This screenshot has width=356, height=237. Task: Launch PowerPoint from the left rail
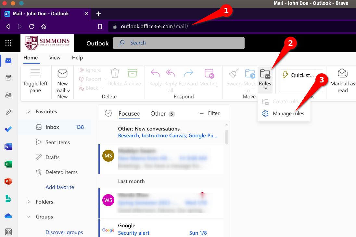tap(8, 181)
